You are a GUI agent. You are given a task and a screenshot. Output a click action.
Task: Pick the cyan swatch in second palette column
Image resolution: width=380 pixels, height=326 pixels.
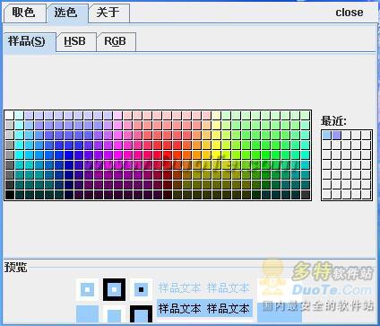pyautogui.click(x=19, y=155)
